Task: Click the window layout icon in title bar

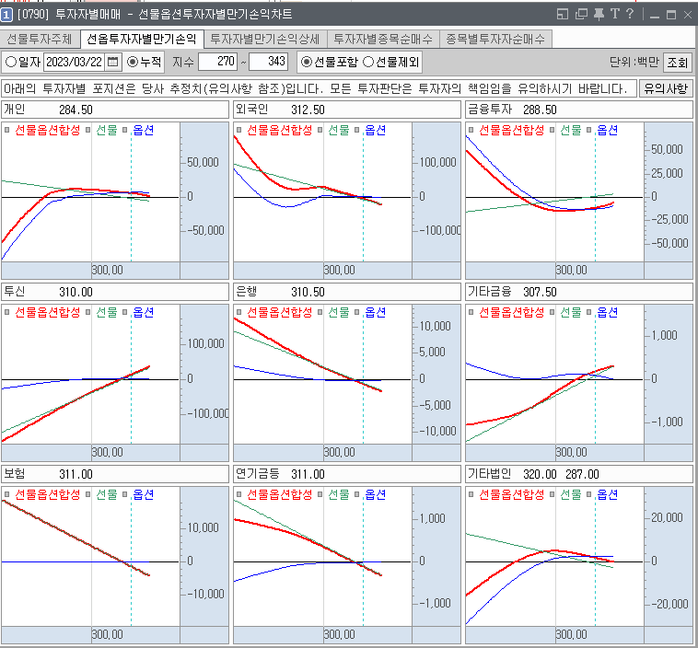Action: [x=564, y=15]
